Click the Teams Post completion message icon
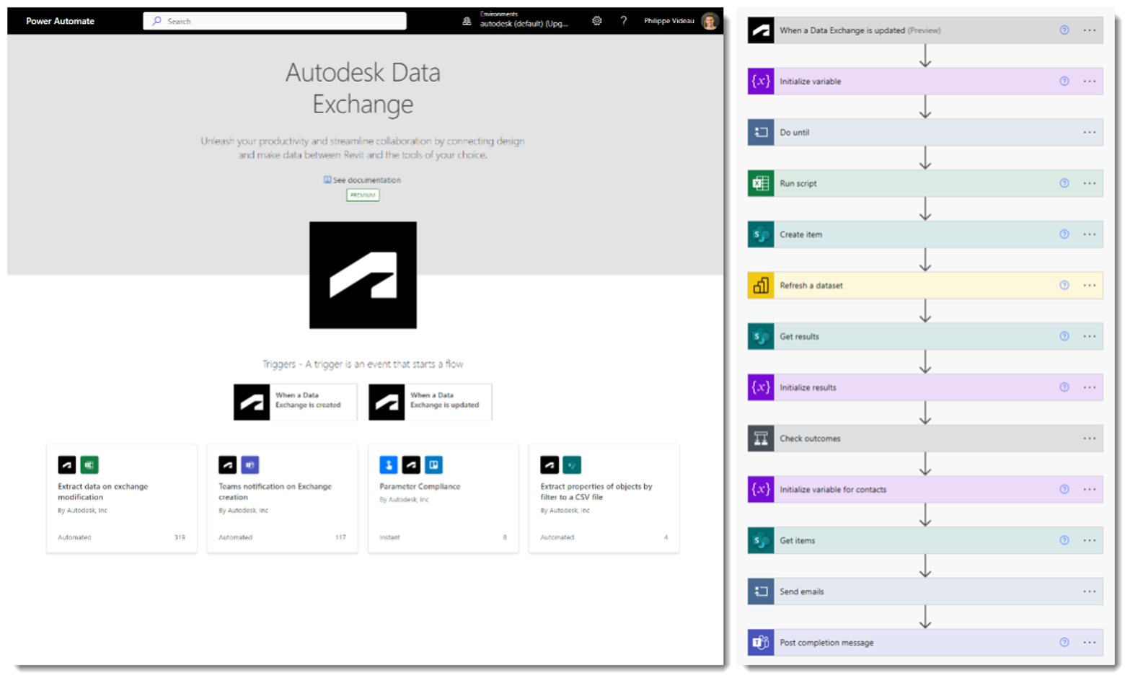The image size is (1125, 678). tap(761, 643)
